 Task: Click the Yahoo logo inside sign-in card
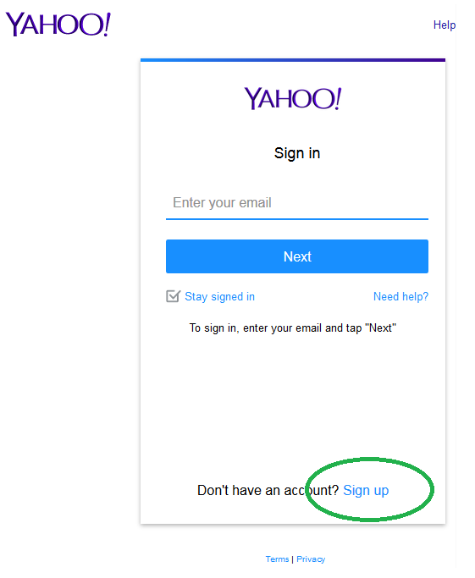click(293, 98)
